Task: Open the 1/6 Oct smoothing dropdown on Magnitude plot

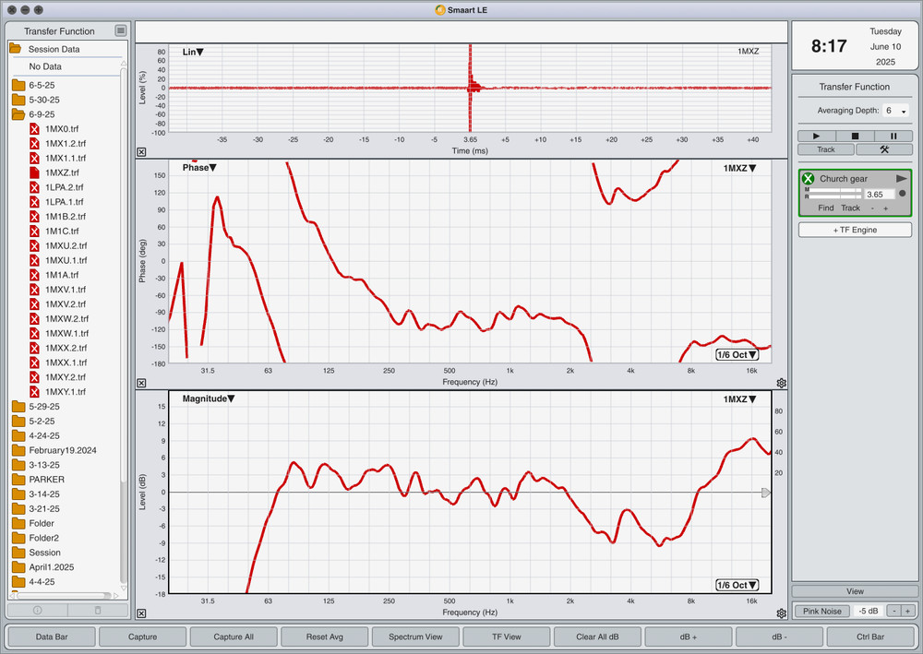Action: [x=736, y=584]
